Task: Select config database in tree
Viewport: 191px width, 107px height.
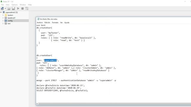Action: (10, 21)
